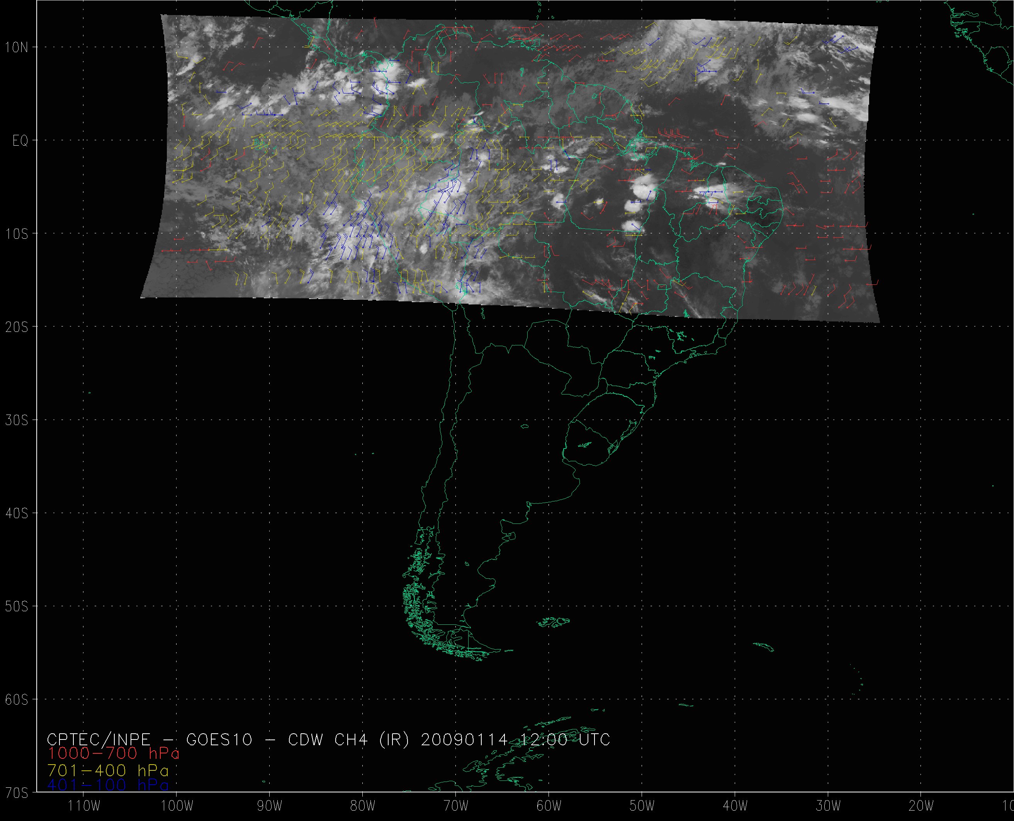Click the 30W longitude axis label
Screen dimensions: 1014x821
pyautogui.click(x=829, y=806)
